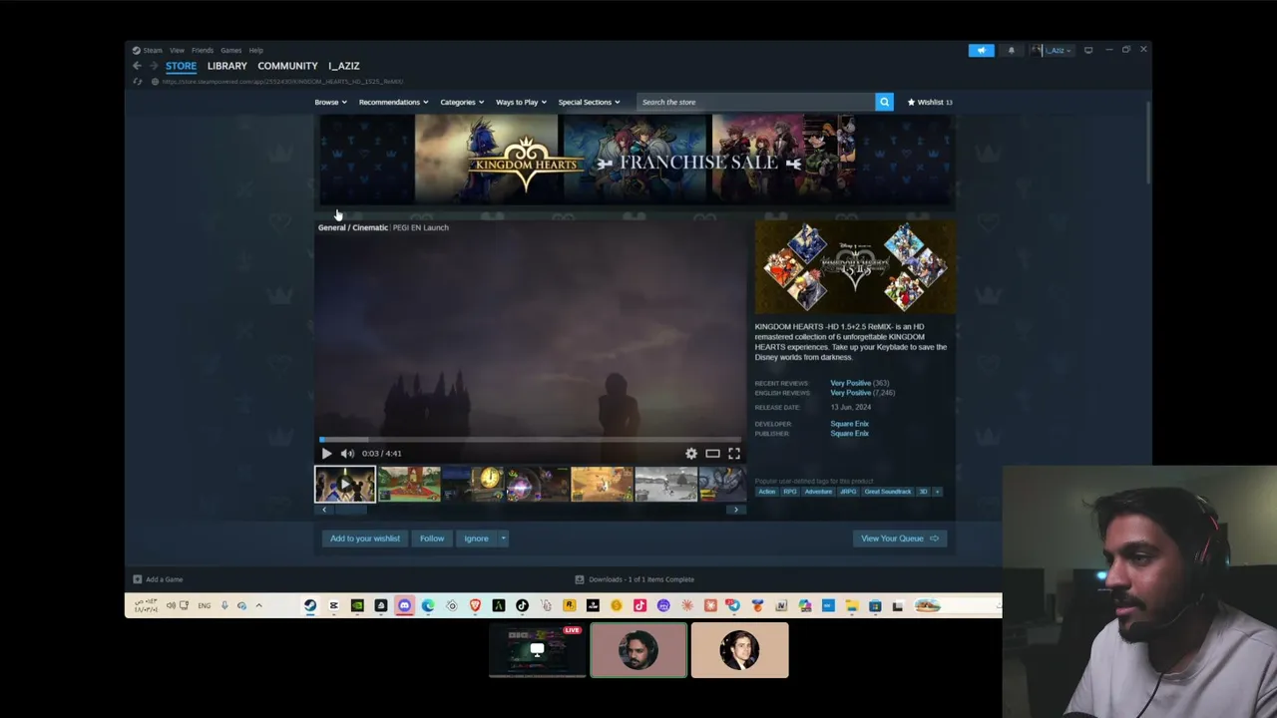
Task: Switch to the LIBRARY tab
Action: click(226, 66)
